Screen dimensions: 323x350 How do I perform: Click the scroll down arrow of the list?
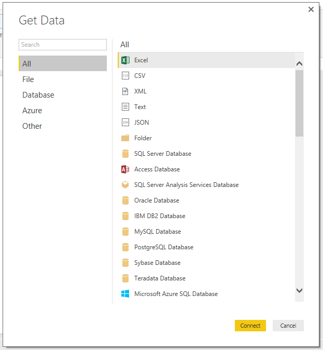click(299, 290)
